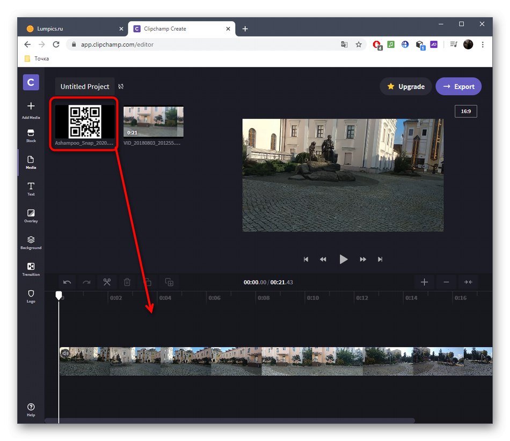Image resolution: width=510 pixels, height=441 pixels.
Task: Select the QR code image thumbnail
Action: [x=84, y=122]
